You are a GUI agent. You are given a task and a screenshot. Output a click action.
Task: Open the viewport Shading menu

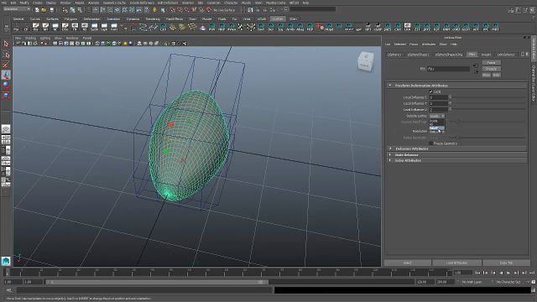(30, 38)
